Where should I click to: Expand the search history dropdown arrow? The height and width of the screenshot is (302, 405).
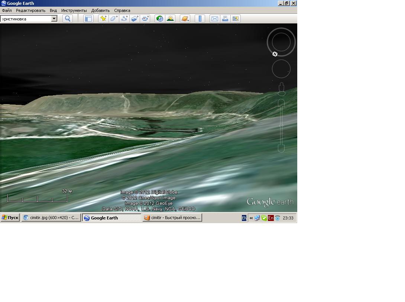click(x=54, y=19)
